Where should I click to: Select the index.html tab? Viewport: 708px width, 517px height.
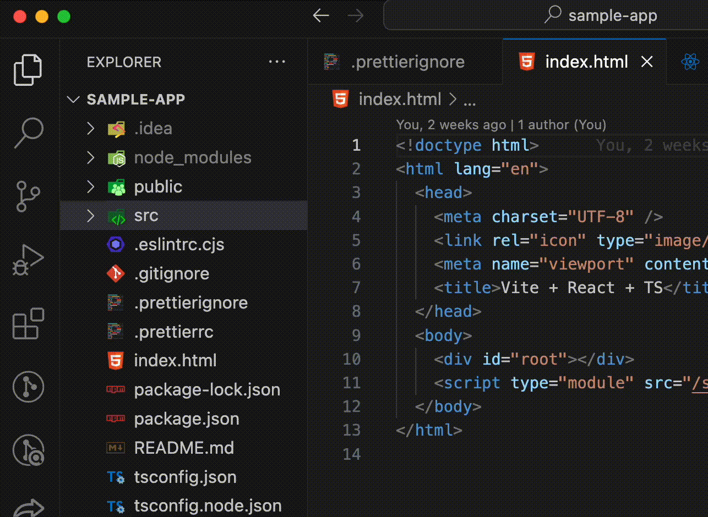tap(584, 62)
